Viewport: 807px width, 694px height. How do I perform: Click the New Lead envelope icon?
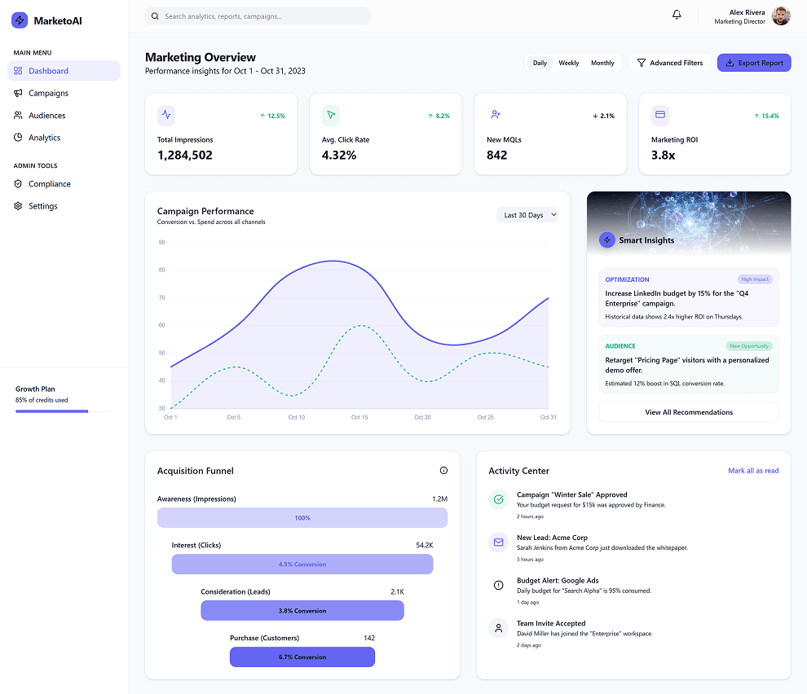498,542
